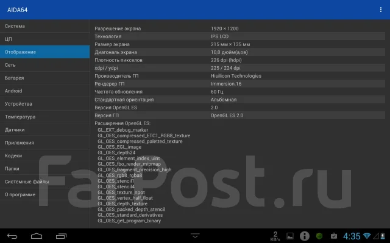Select the Расширения OpenGL ES heading
This screenshot has height=243, width=390.
click(x=122, y=123)
